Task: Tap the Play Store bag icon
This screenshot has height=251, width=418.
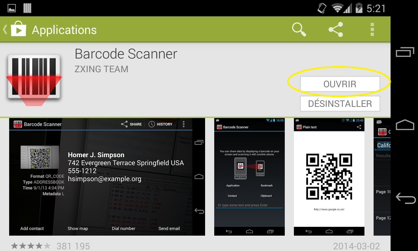Action: point(18,29)
